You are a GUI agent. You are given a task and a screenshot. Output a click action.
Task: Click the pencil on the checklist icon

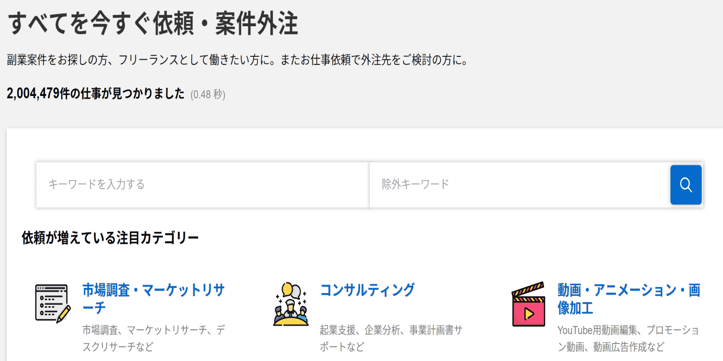(64, 314)
